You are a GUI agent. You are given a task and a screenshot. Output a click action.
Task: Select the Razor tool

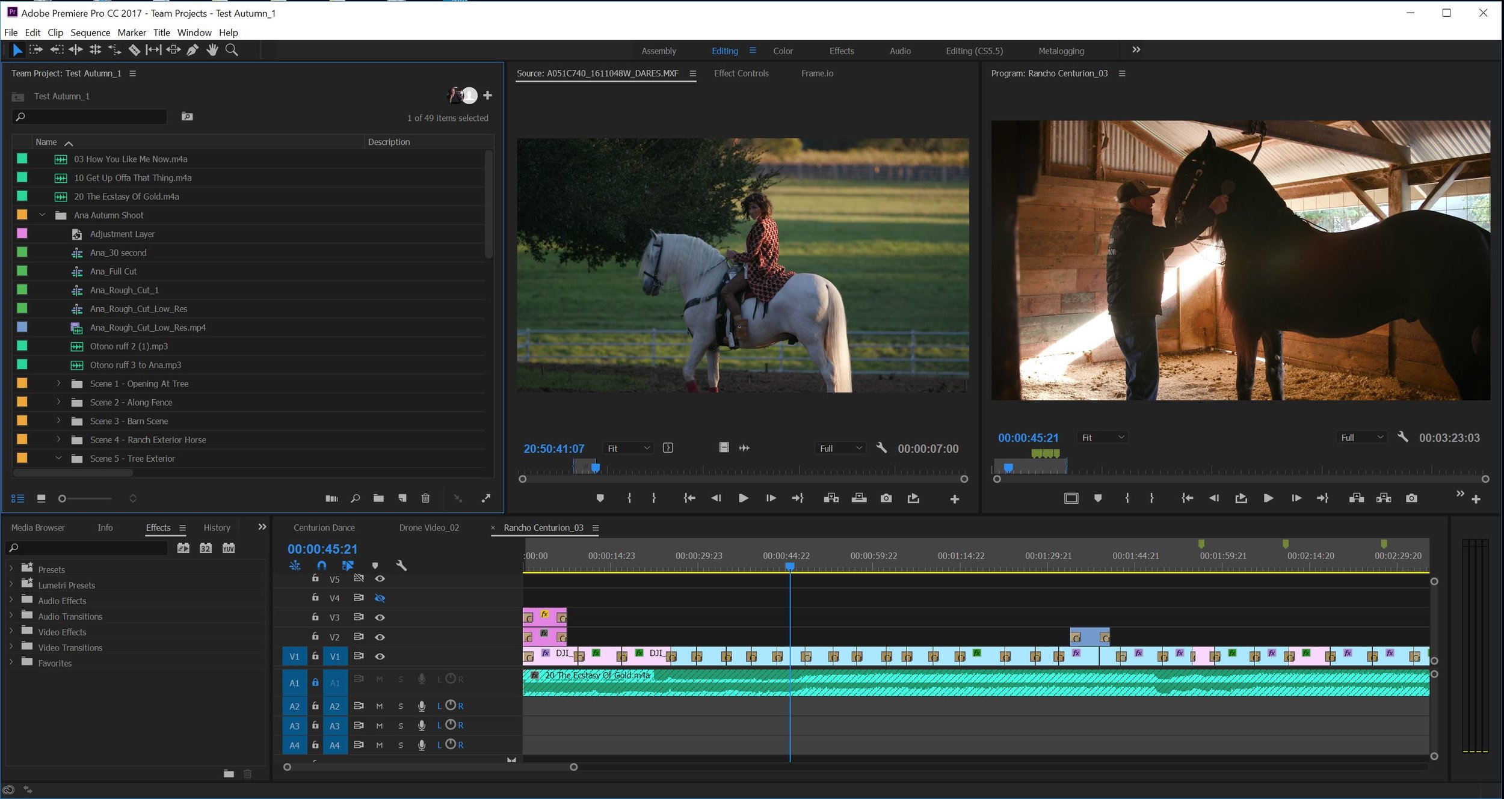[135, 50]
